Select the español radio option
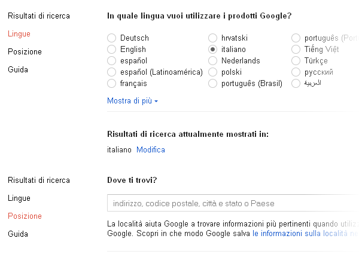The height and width of the screenshot is (254, 359). click(x=111, y=60)
